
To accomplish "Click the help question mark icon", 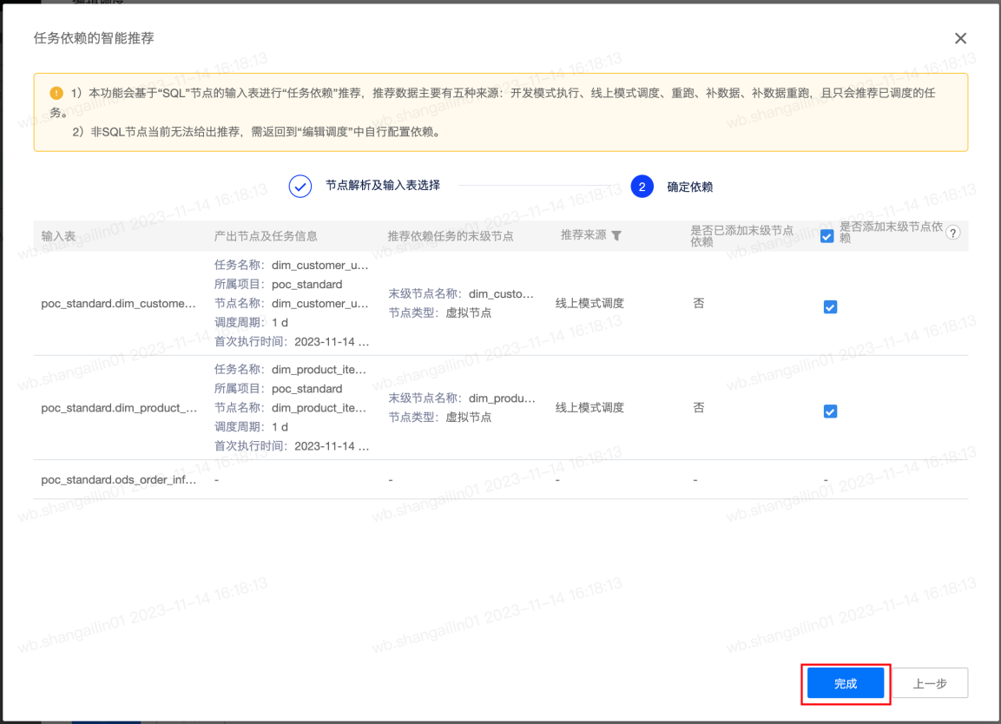I will click(952, 233).
